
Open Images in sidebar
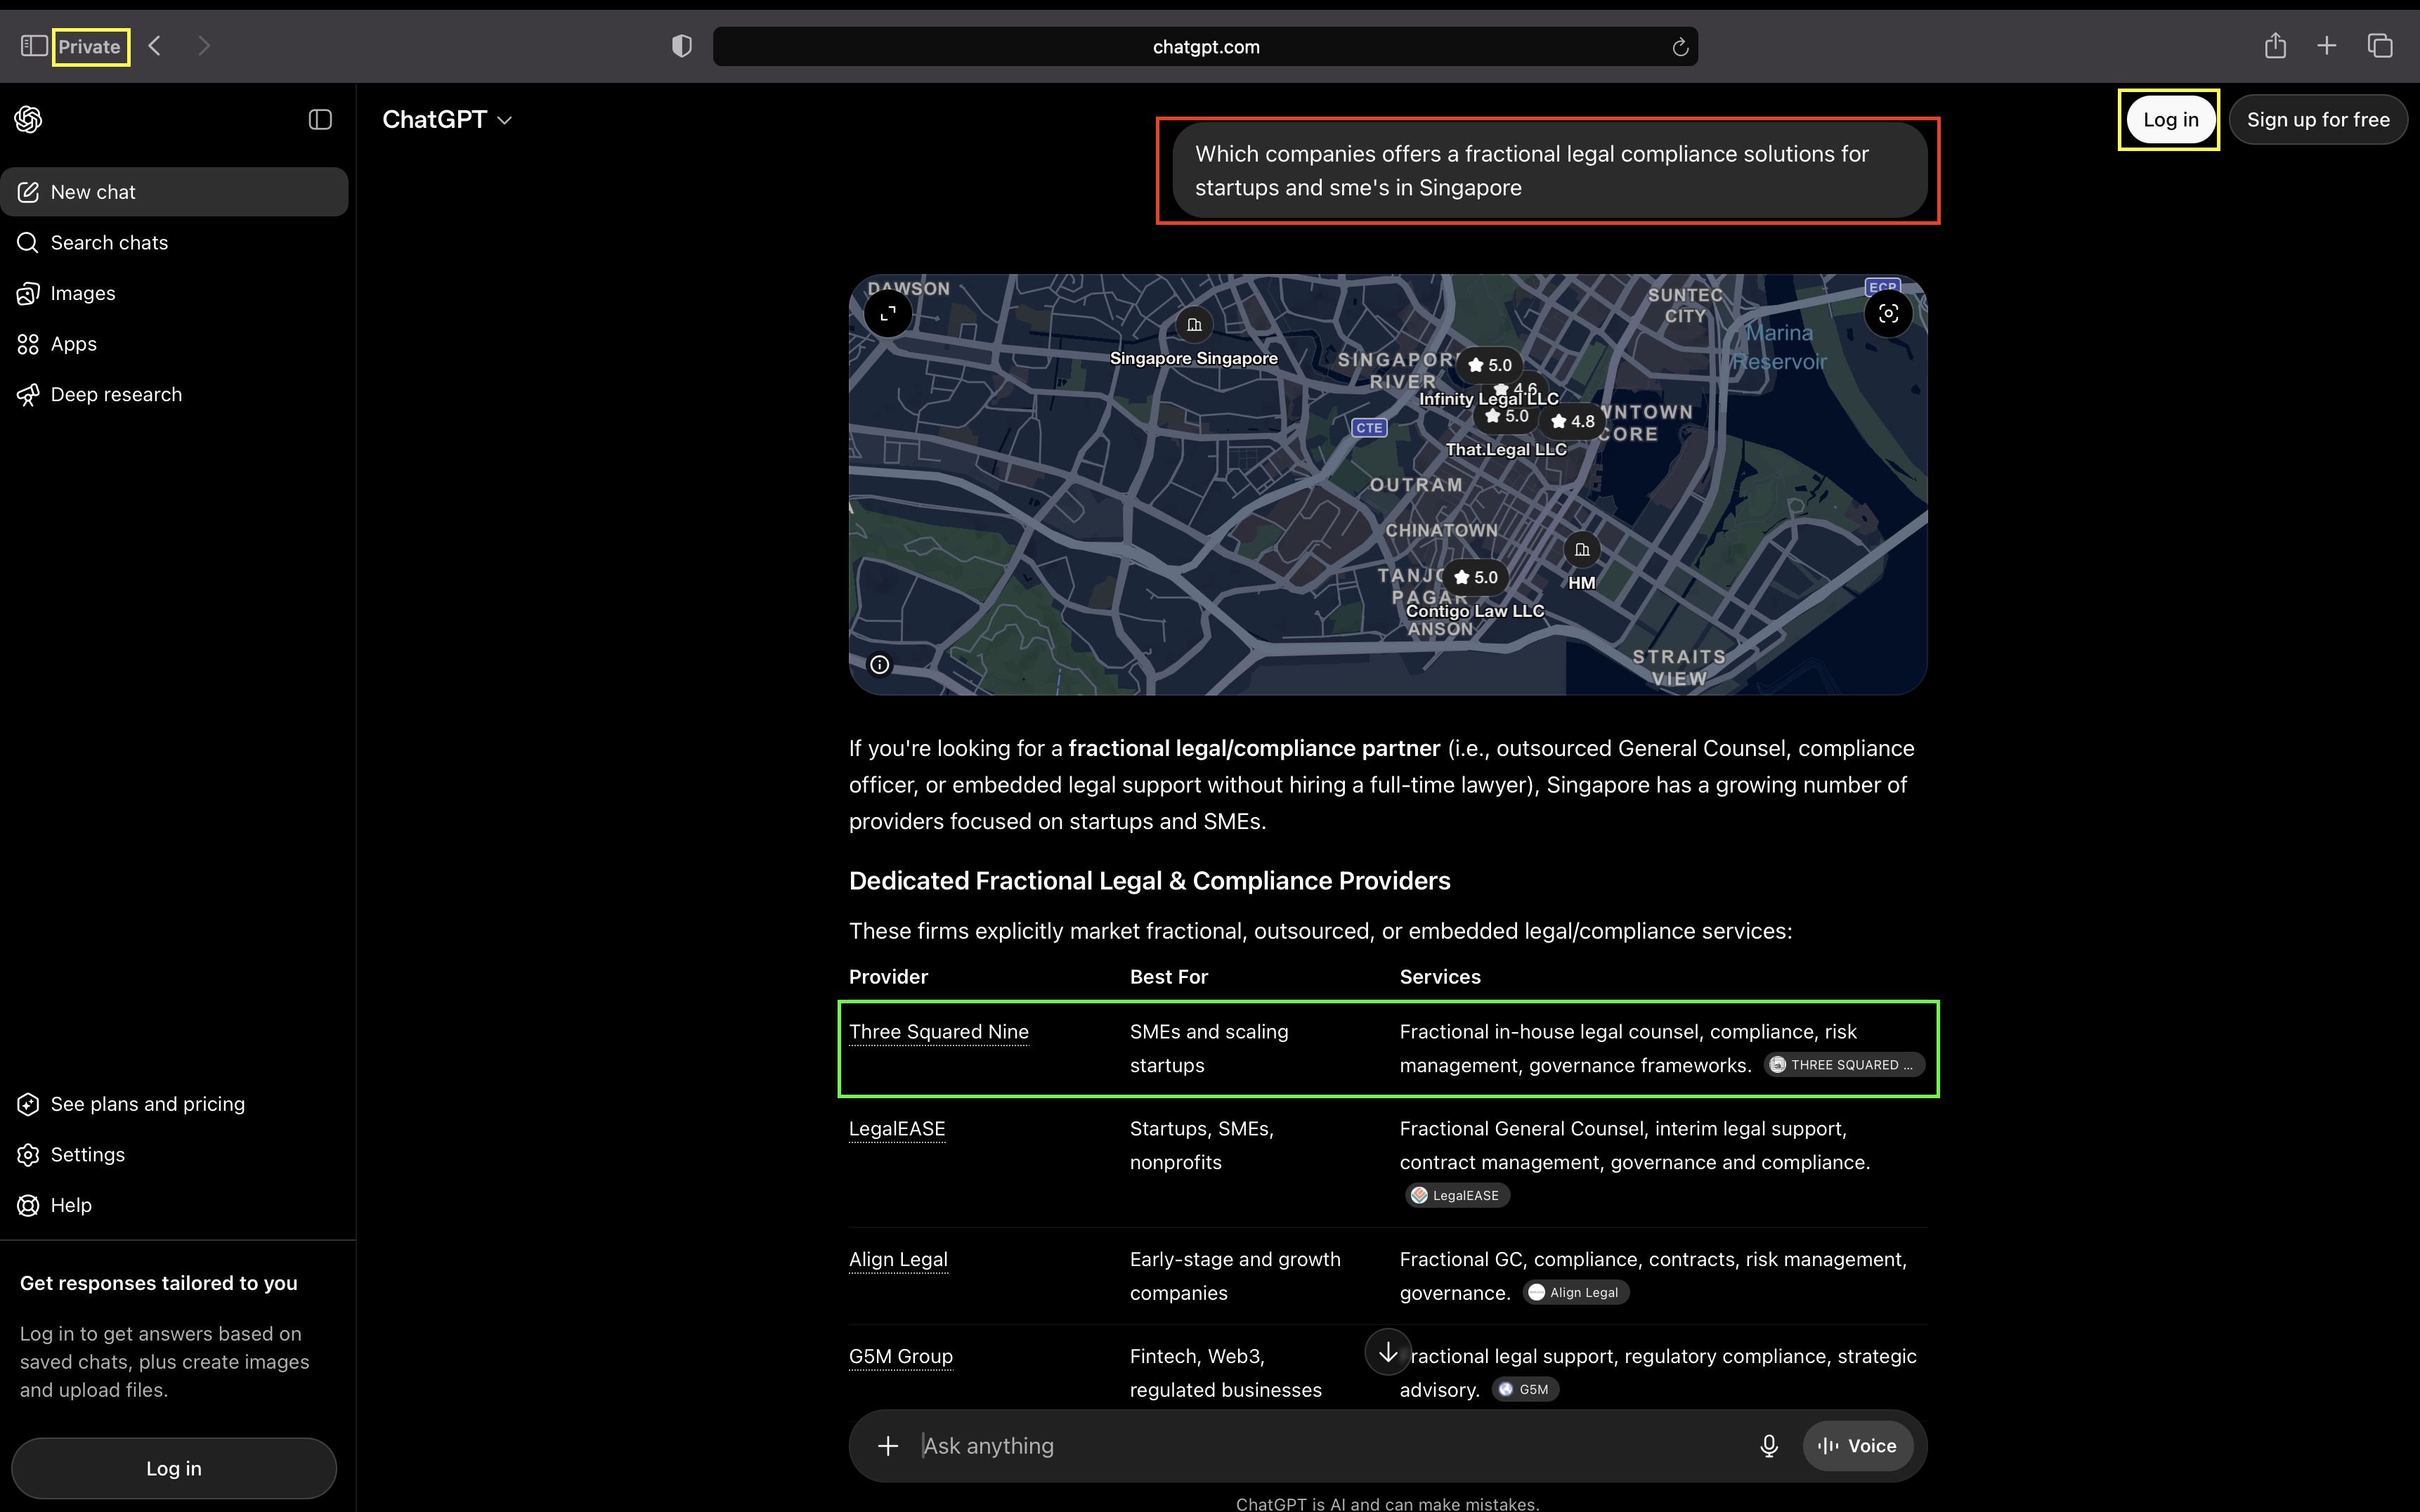pyautogui.click(x=174, y=293)
